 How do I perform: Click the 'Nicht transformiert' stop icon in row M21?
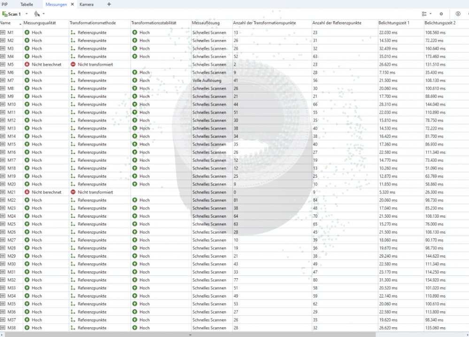pos(73,192)
